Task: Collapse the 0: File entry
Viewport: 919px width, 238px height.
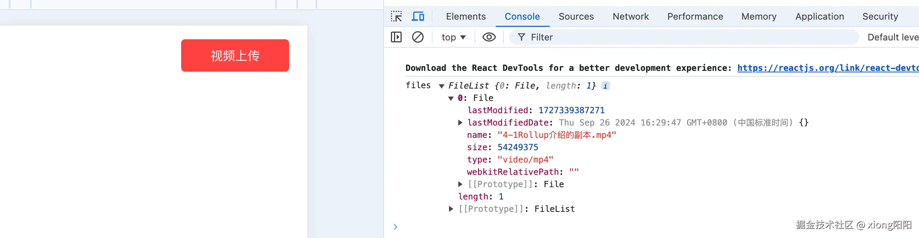Action: (451, 98)
